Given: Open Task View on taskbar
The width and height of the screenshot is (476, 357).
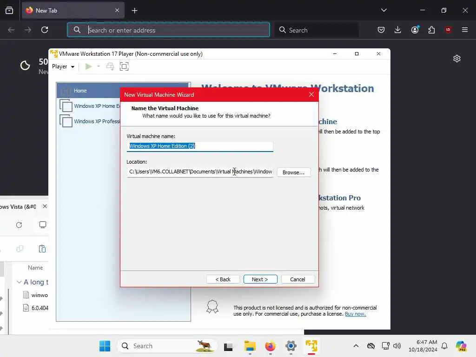Looking at the screenshot, I should coord(228,346).
